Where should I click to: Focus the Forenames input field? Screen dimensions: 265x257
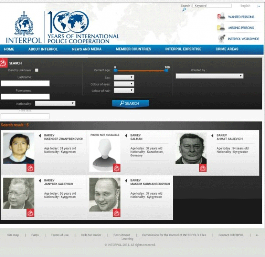(x=25, y=96)
